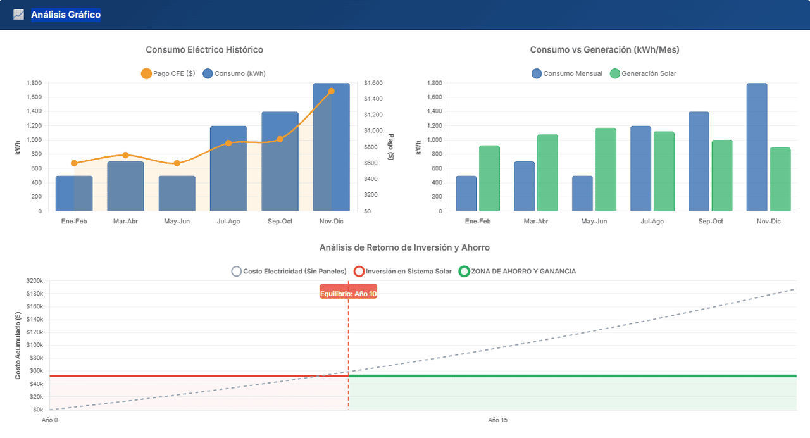810x438 pixels.
Task: Click the chart icon beside Análisis Gráfico
Action: [18, 15]
